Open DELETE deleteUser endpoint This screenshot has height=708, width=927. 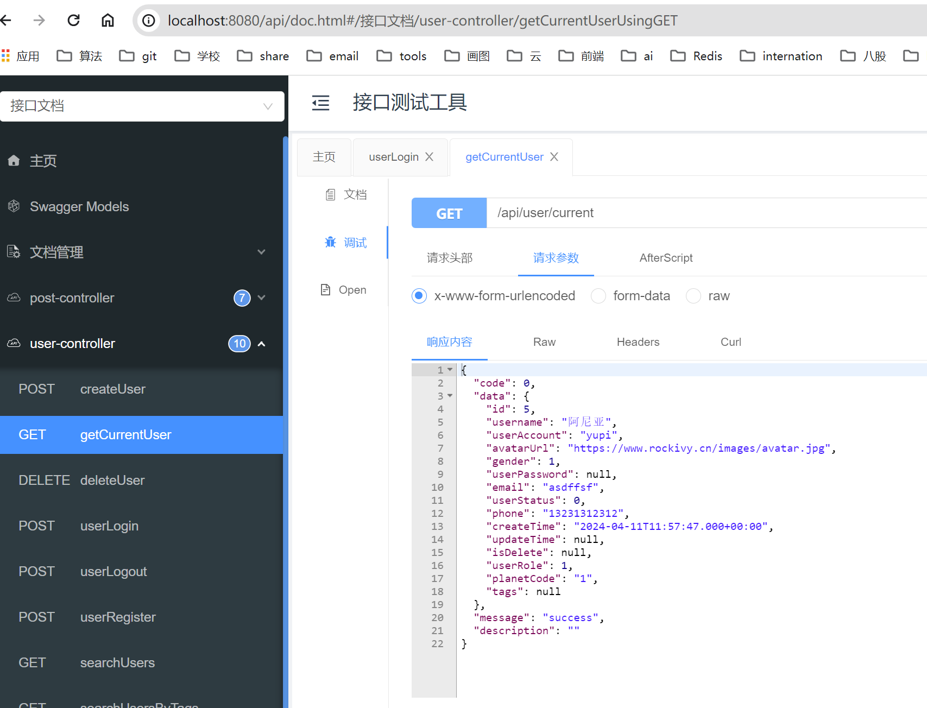[x=141, y=481]
